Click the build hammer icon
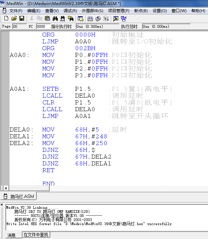The width and height of the screenshot is (208, 239). (116, 19)
